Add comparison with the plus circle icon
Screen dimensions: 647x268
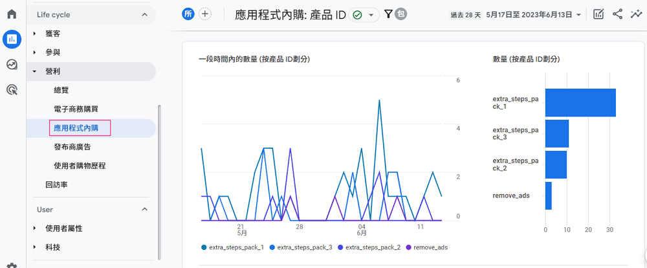coord(204,14)
